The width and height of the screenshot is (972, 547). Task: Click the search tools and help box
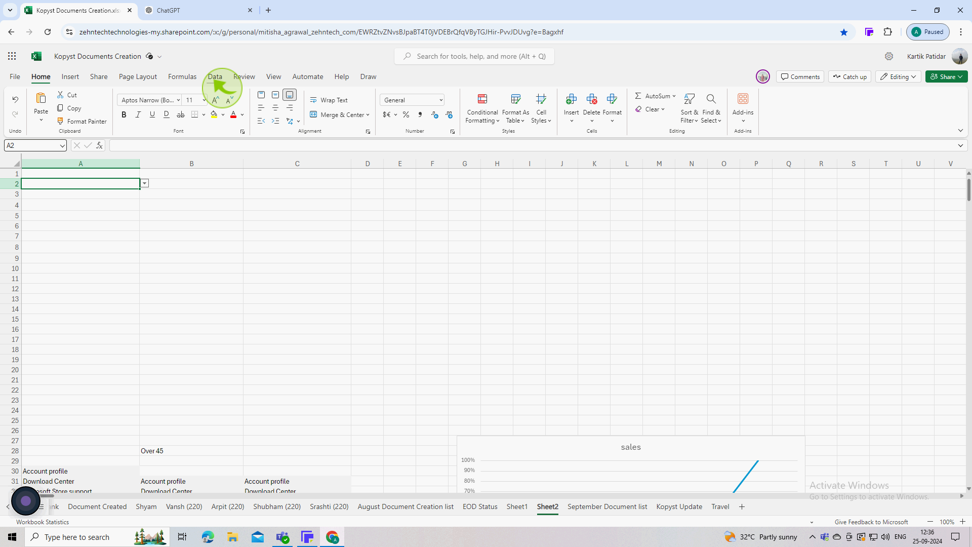(474, 56)
